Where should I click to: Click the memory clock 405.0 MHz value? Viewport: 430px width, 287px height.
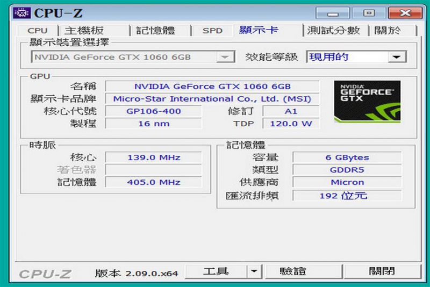point(154,182)
